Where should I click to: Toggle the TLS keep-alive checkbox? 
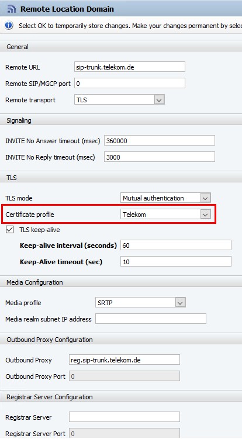pos(9,230)
